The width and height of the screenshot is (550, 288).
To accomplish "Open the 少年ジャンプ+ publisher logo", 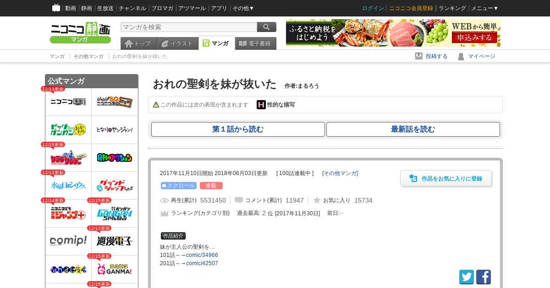I will pyautogui.click(x=68, y=213).
